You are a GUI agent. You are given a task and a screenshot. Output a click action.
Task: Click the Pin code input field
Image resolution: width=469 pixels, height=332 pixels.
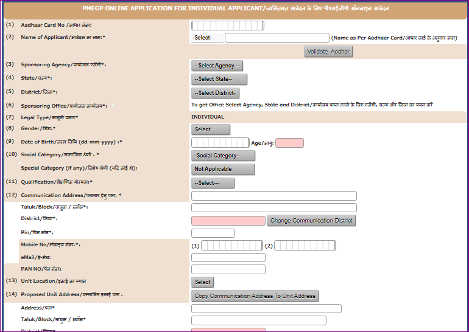coord(213,233)
